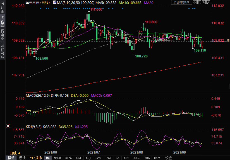Click the <日线> period label in title
Viewport: 230px width, 160px height.
pyautogui.click(x=45, y=3)
